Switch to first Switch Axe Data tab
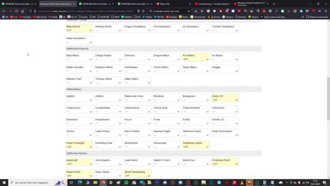This screenshot has width=330, height=186. (x=19, y=4)
